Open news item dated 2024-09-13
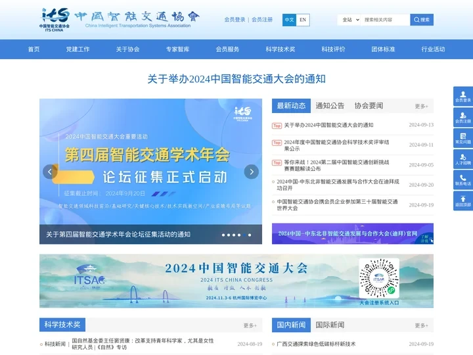The width and height of the screenshot is (473, 355). pos(328,125)
